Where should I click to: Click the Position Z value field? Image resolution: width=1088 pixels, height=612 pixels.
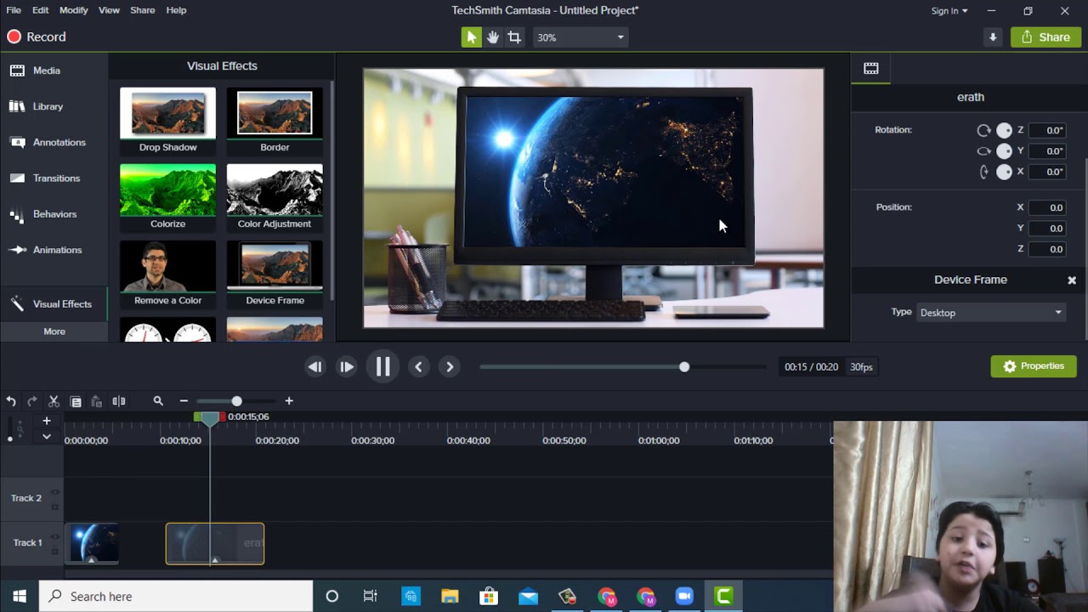pos(1047,248)
